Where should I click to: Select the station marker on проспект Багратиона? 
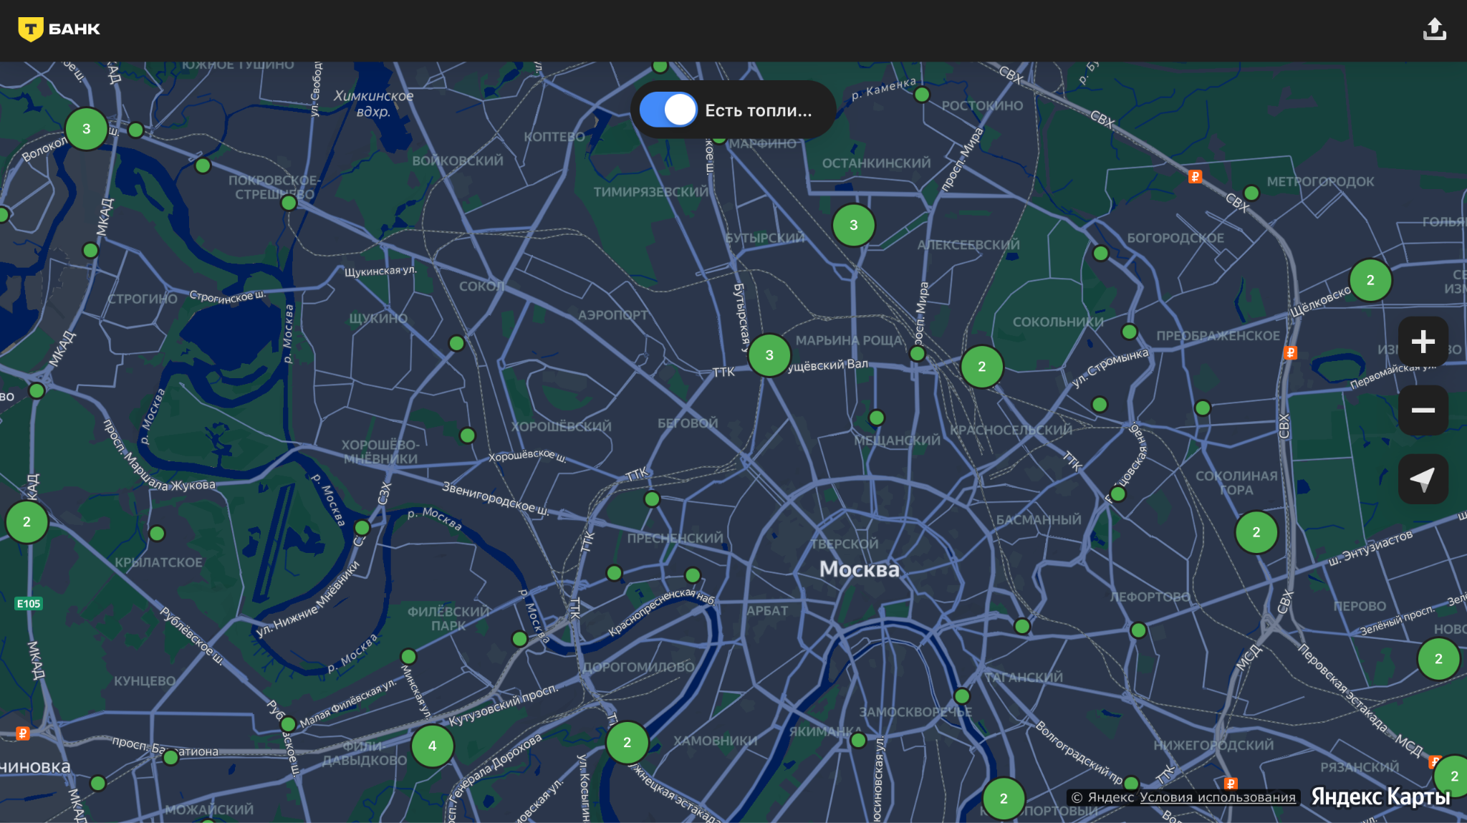(170, 757)
